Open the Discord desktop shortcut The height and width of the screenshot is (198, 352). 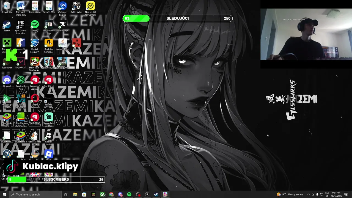point(7,82)
